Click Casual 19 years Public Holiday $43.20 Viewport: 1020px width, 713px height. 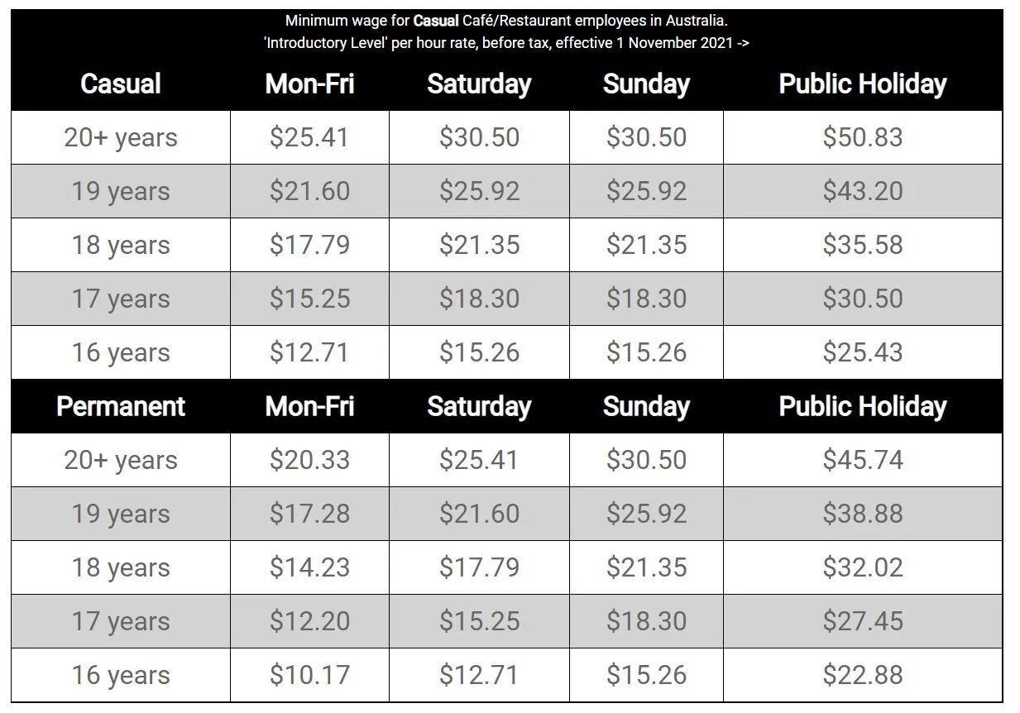(863, 191)
